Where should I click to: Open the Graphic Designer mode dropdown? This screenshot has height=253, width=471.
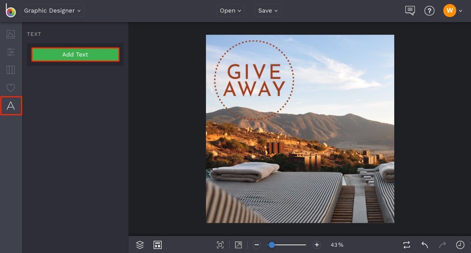52,10
